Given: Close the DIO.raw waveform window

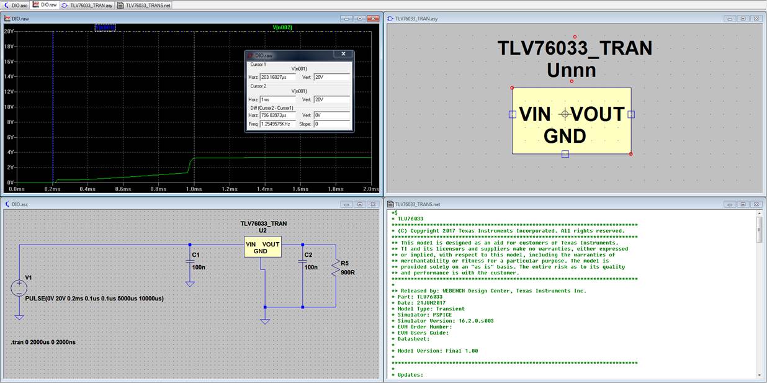Looking at the screenshot, I should coord(373,19).
